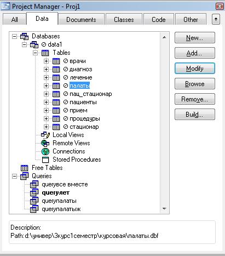Click the Local Views pencil icon
Image resolution: width=225 pixels, height=256 pixels.
(45, 135)
